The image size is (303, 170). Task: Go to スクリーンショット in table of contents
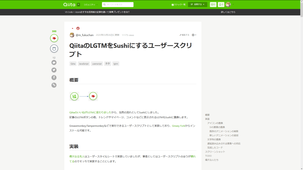[x=215, y=152]
